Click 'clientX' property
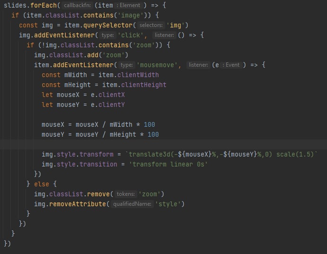Viewport: 327px width, 254px height. (x=111, y=95)
